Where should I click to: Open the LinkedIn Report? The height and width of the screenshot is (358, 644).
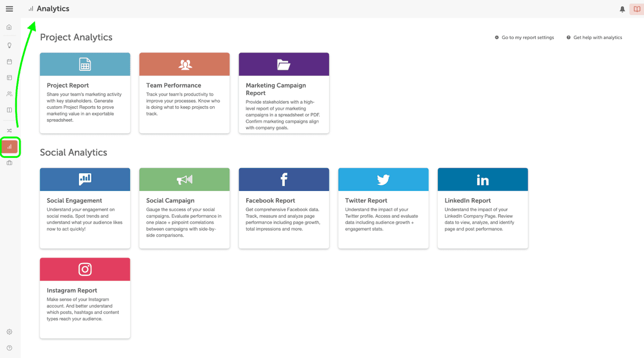pyautogui.click(x=482, y=208)
